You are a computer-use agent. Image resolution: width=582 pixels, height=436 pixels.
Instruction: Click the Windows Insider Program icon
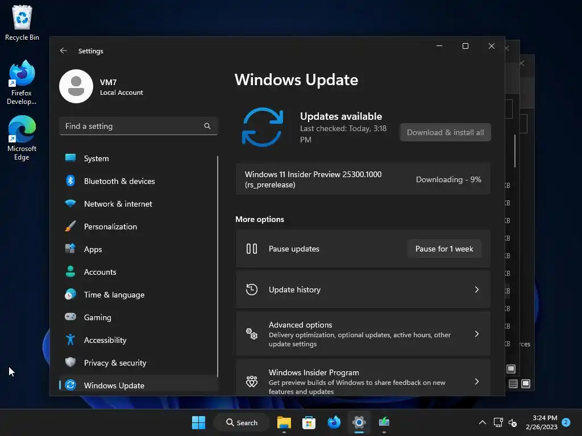pyautogui.click(x=252, y=381)
